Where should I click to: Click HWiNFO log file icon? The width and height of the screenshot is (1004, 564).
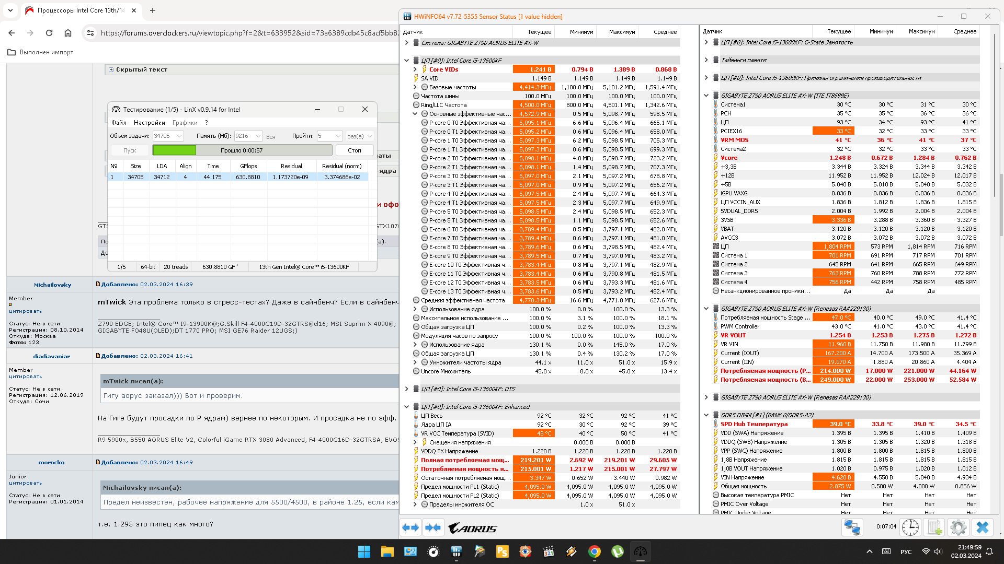click(x=935, y=527)
